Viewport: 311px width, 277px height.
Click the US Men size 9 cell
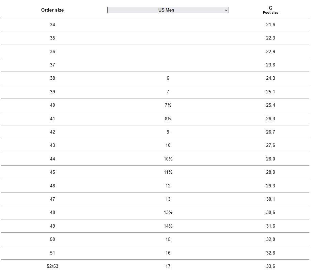click(168, 132)
